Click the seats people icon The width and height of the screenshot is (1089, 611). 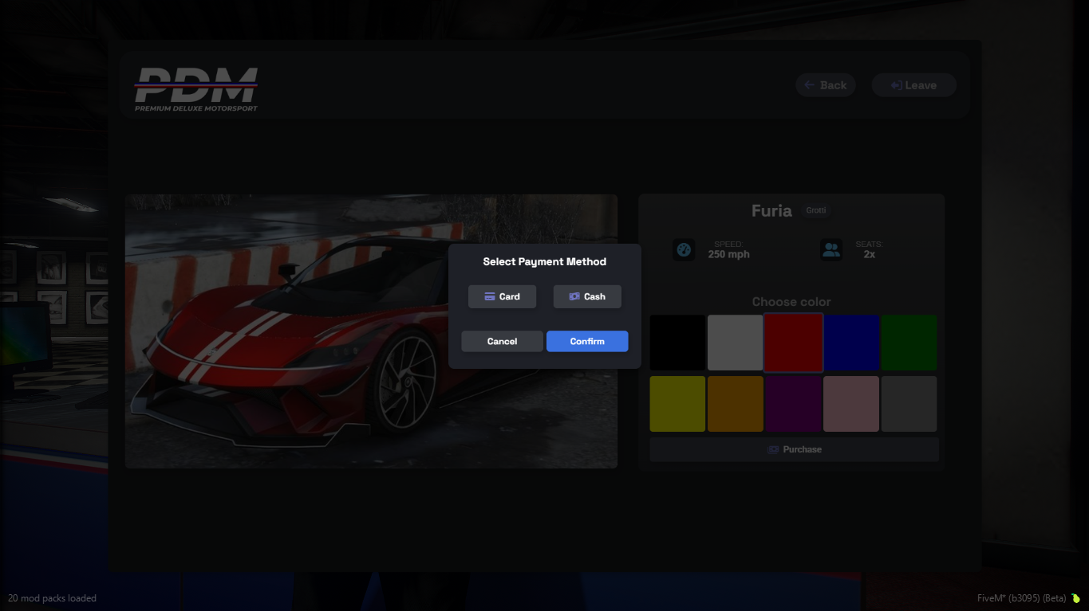[x=831, y=249]
